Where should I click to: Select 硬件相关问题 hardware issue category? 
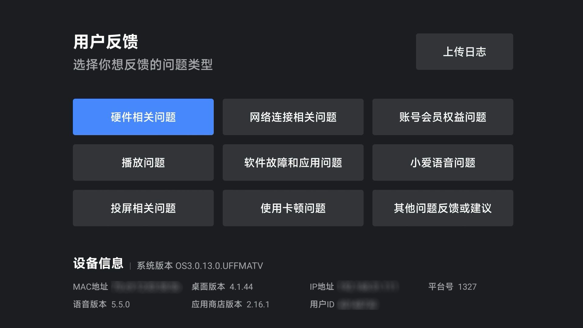143,117
